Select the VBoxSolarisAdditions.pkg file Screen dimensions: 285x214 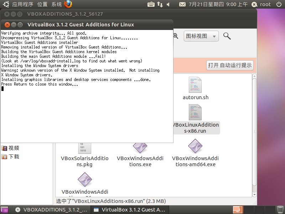pos(85,155)
